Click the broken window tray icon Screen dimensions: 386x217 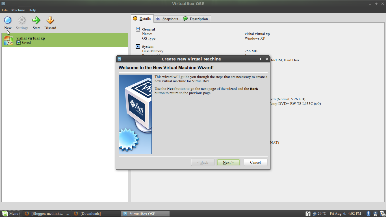[x=308, y=214]
